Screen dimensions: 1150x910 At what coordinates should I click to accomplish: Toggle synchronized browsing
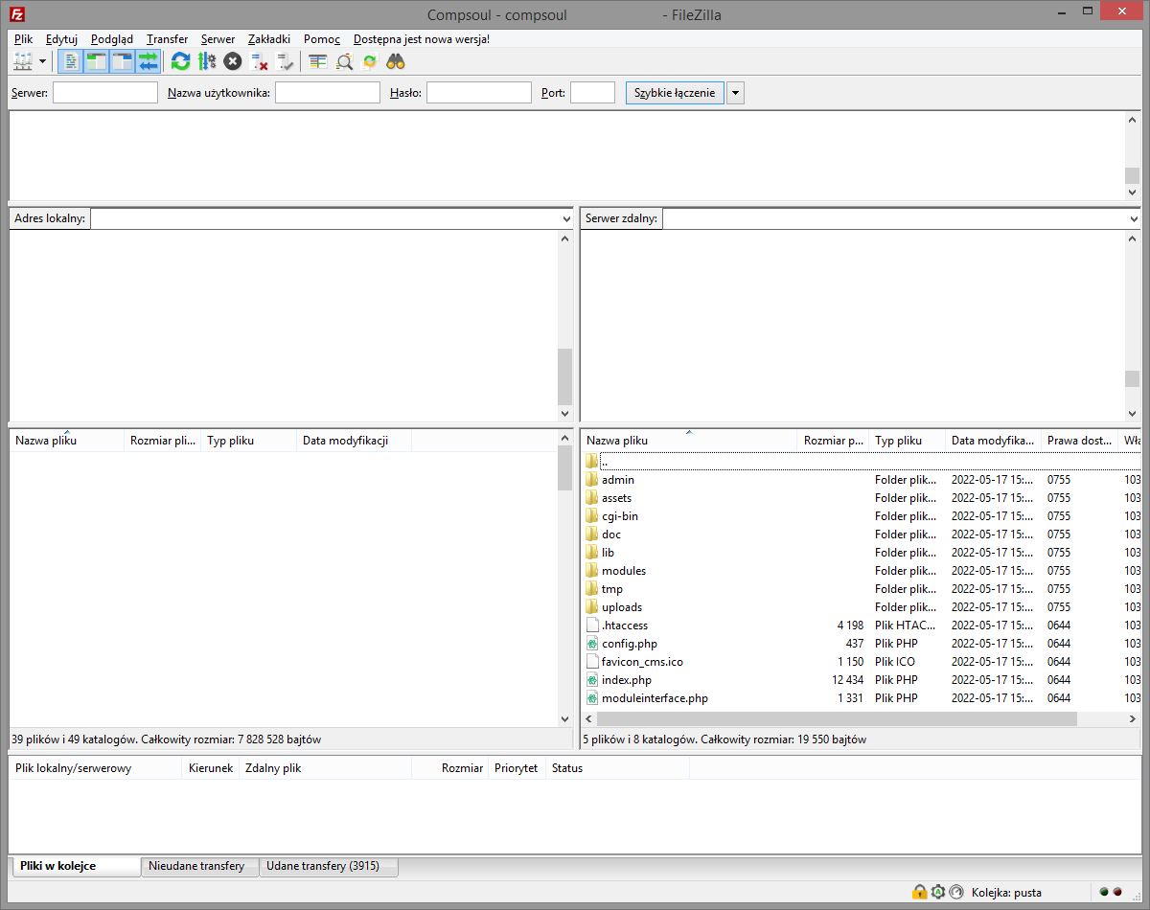point(371,60)
